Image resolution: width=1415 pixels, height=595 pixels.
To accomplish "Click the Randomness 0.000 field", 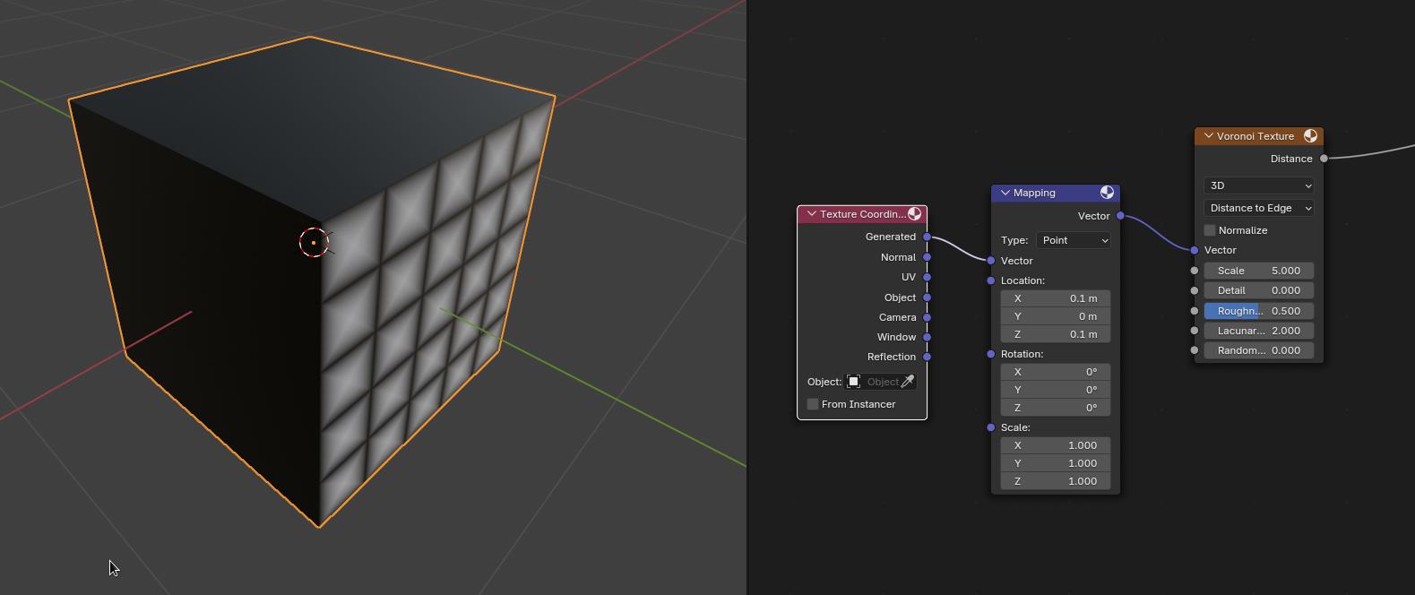I will (x=1259, y=350).
